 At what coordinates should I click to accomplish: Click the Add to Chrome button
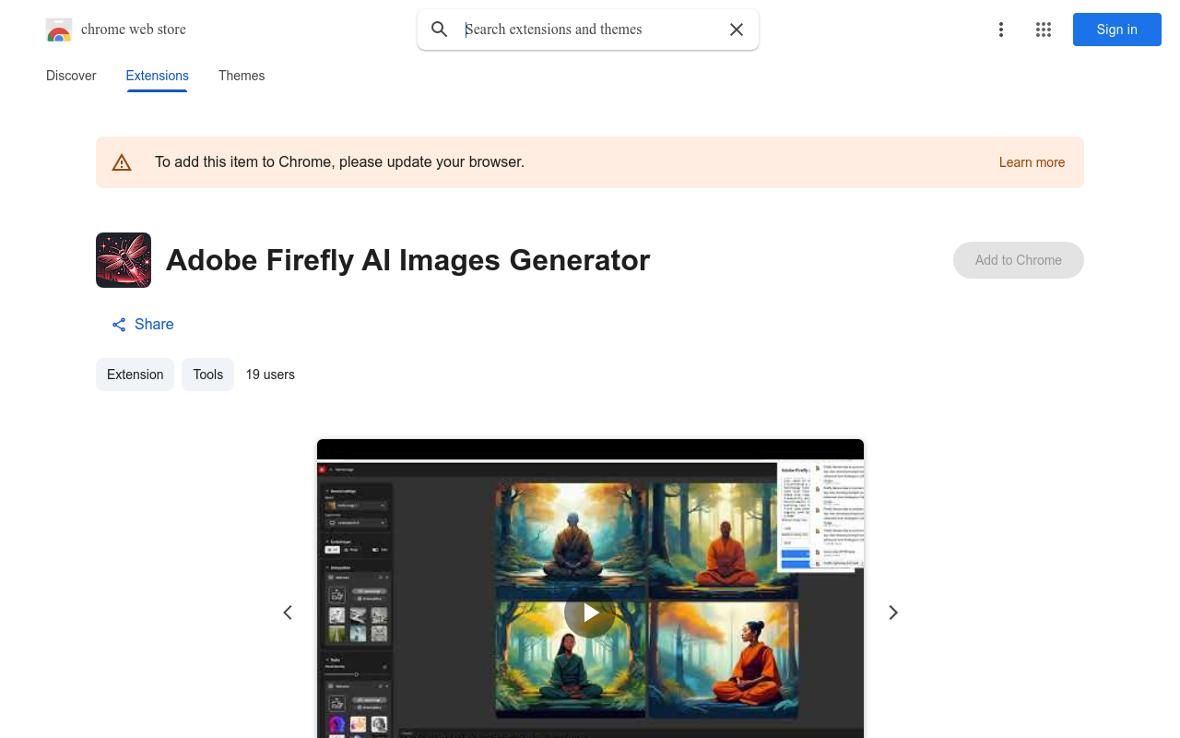1019,260
